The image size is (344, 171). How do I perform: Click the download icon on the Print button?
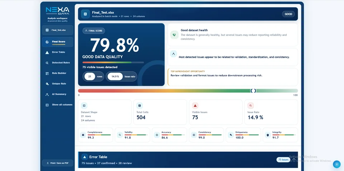[48, 163]
